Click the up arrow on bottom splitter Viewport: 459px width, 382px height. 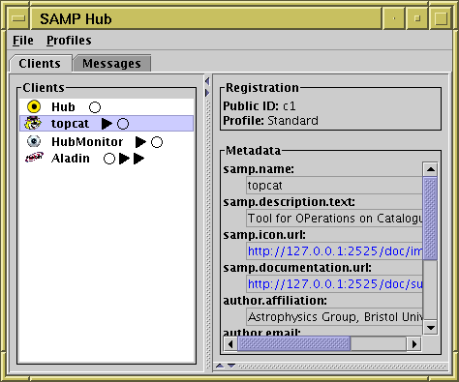click(x=220, y=366)
